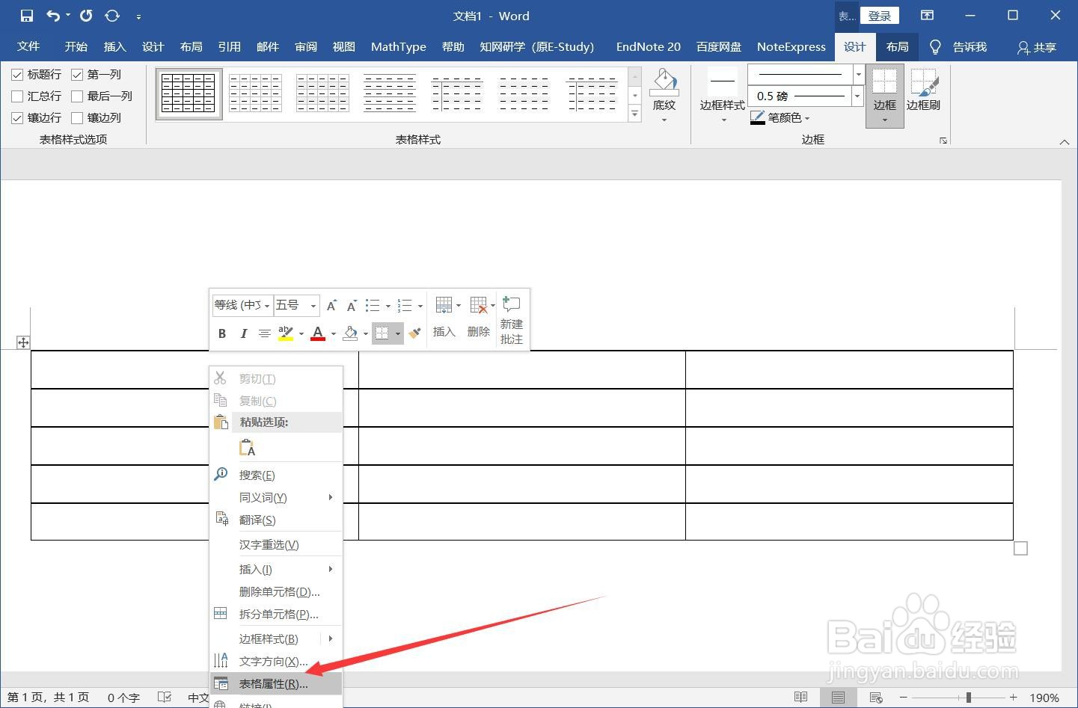1078x708 pixels.
Task: Open the mini toolbar shading color dropdown arrow
Action: 366,334
